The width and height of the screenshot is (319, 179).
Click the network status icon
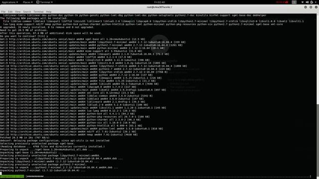click(303, 2)
